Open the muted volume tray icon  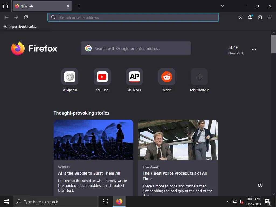click(x=241, y=202)
